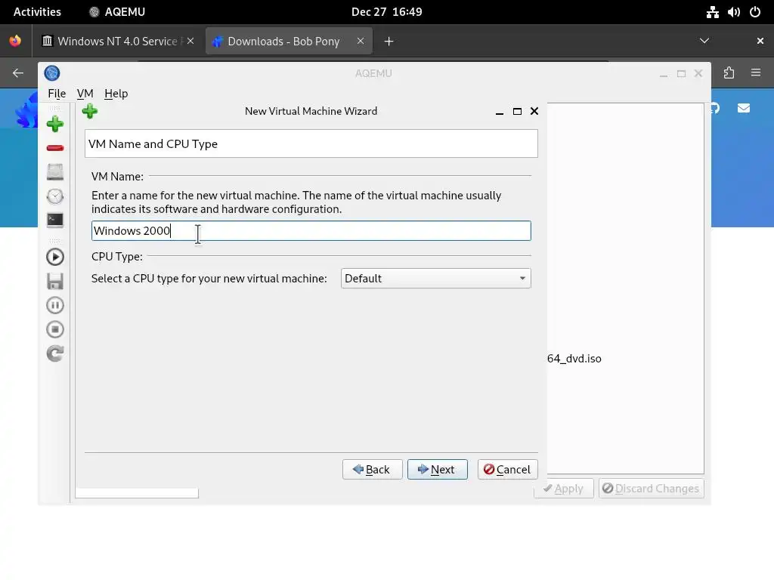Click the Discard Changes button
The image size is (774, 580).
point(652,489)
